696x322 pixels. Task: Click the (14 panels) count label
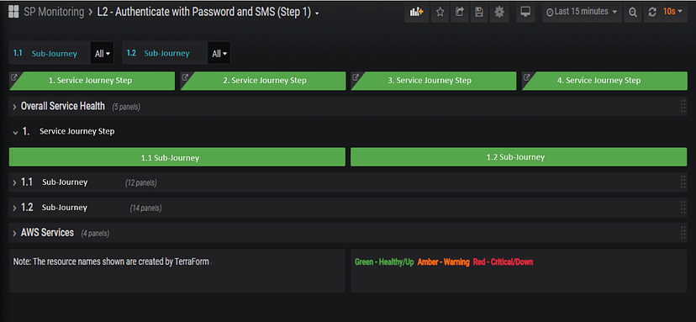pos(146,208)
